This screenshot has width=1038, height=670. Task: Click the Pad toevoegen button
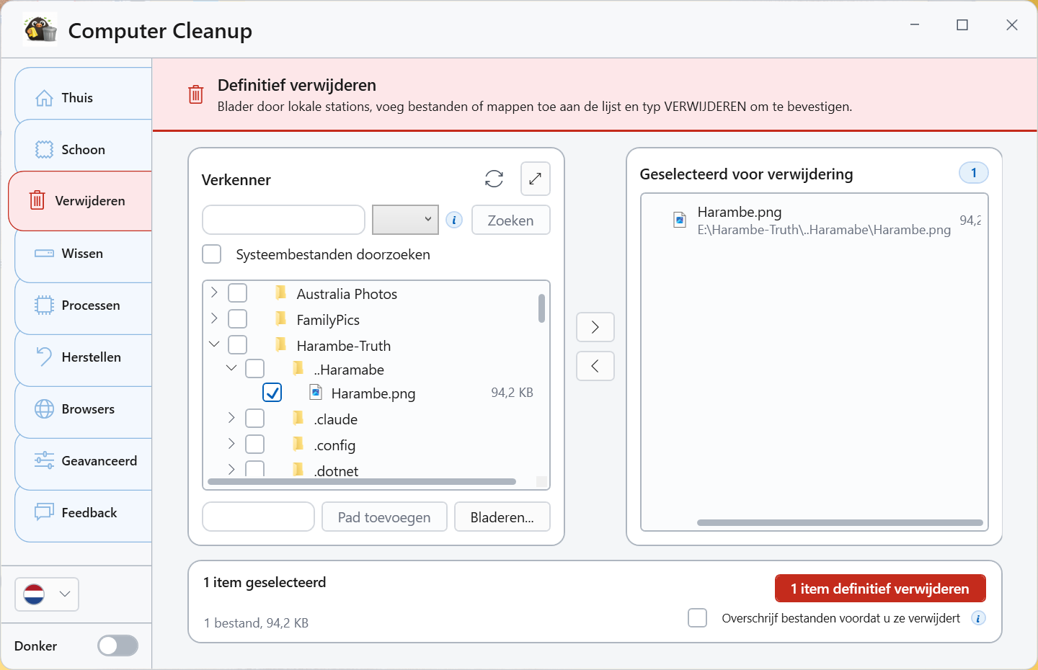click(384, 517)
